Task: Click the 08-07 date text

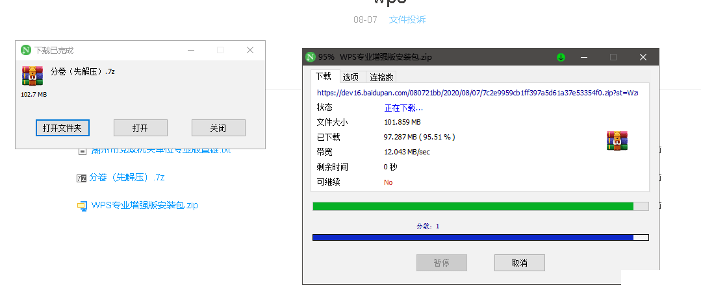Action: (x=365, y=19)
